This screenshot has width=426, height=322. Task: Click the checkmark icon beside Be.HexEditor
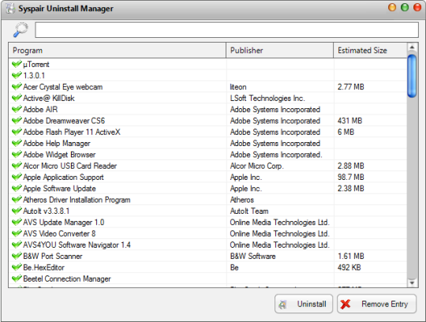[17, 267]
